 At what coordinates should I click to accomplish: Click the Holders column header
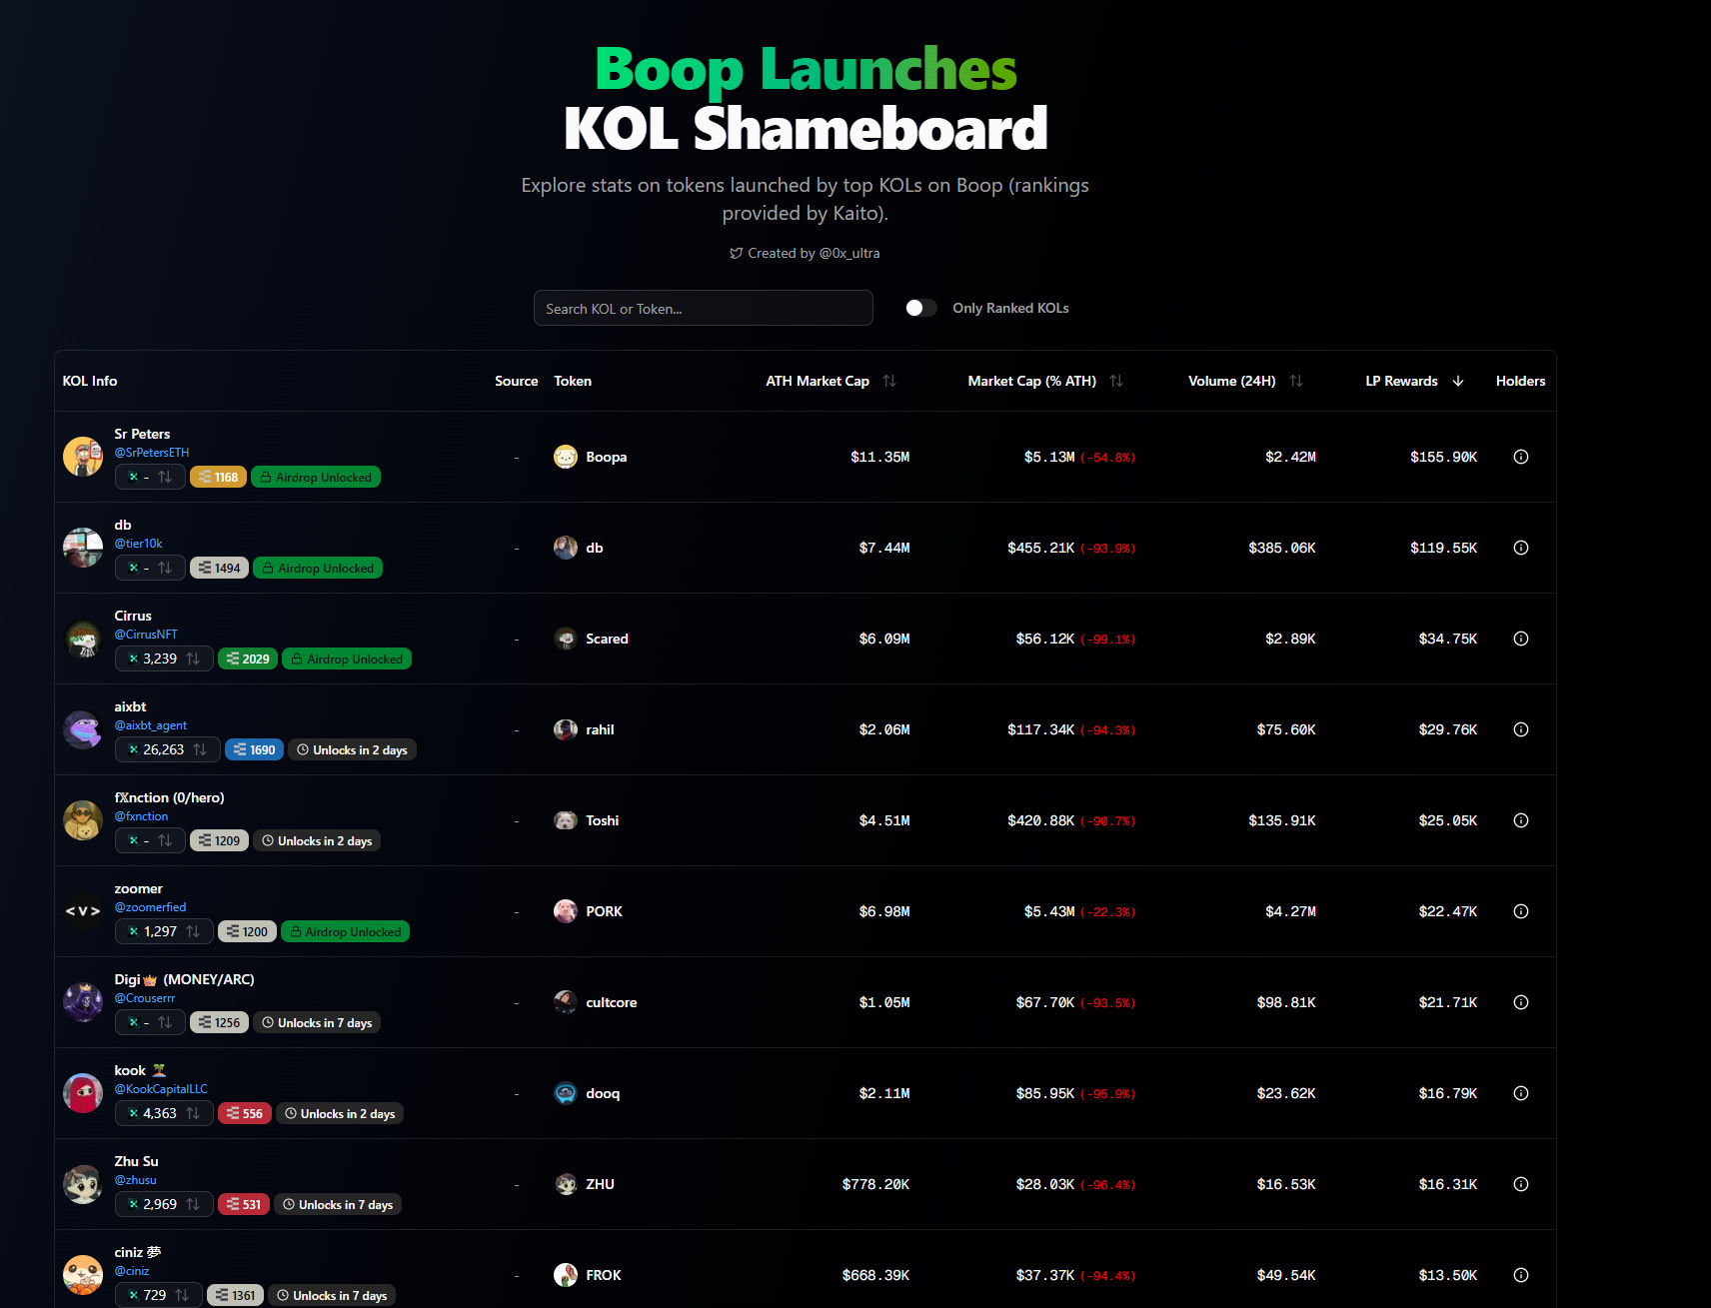point(1520,381)
